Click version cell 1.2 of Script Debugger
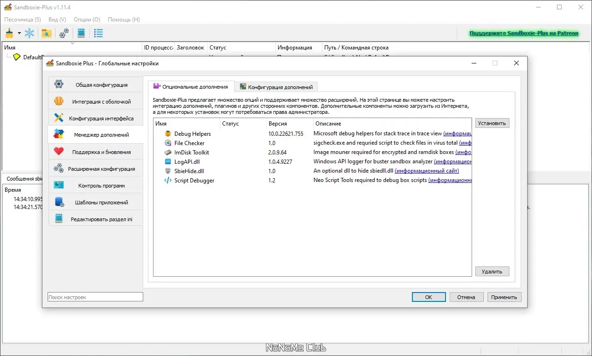 pos(272,180)
